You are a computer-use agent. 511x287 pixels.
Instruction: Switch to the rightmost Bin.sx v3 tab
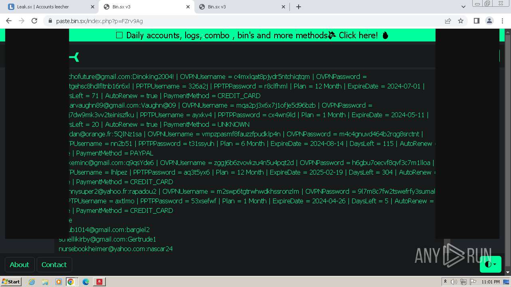[x=242, y=7]
